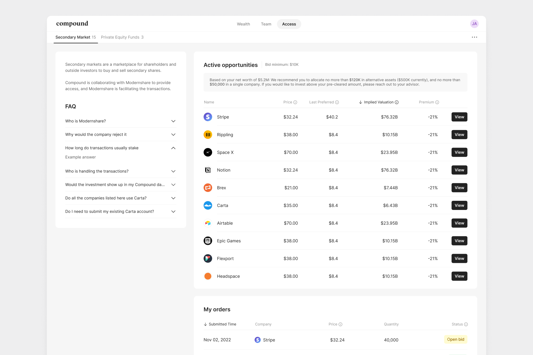The width and height of the screenshot is (533, 355).
Task: Click the sort arrow beside Submitted Time
Action: coord(205,324)
